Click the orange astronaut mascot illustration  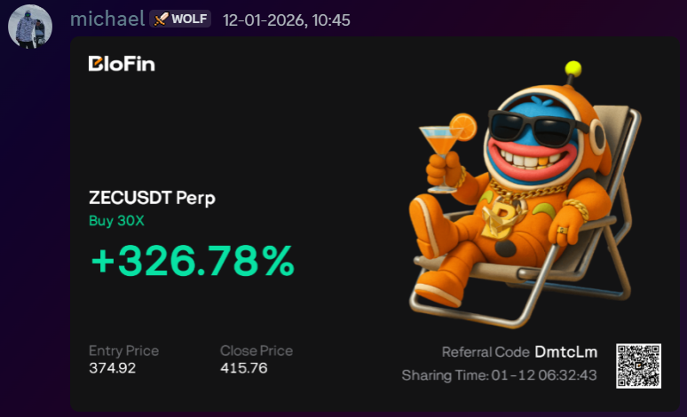515,204
